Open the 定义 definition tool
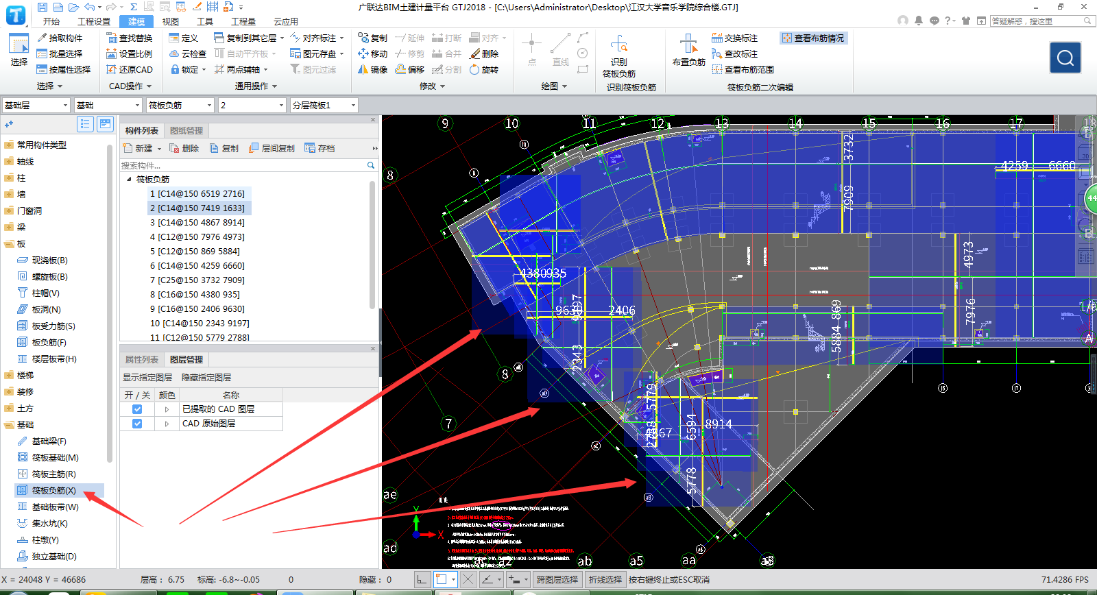The width and height of the screenshot is (1097, 595). point(183,38)
